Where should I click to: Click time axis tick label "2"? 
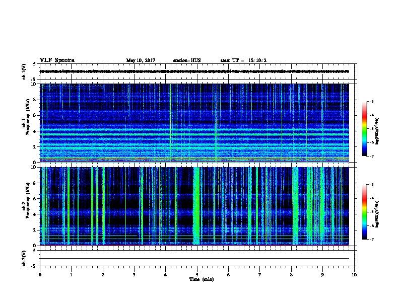pyautogui.click(x=103, y=275)
